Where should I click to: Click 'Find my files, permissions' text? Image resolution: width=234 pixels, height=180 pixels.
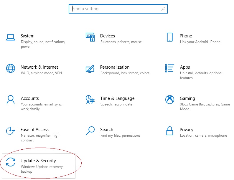(x=120, y=136)
